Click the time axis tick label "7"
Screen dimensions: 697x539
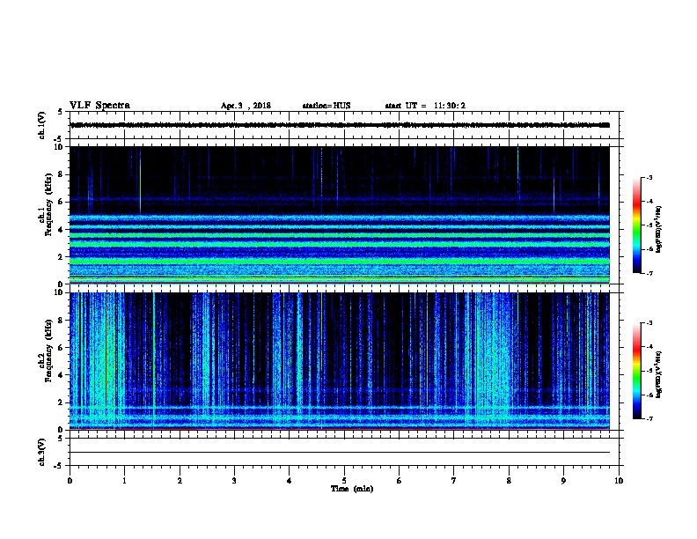[454, 481]
